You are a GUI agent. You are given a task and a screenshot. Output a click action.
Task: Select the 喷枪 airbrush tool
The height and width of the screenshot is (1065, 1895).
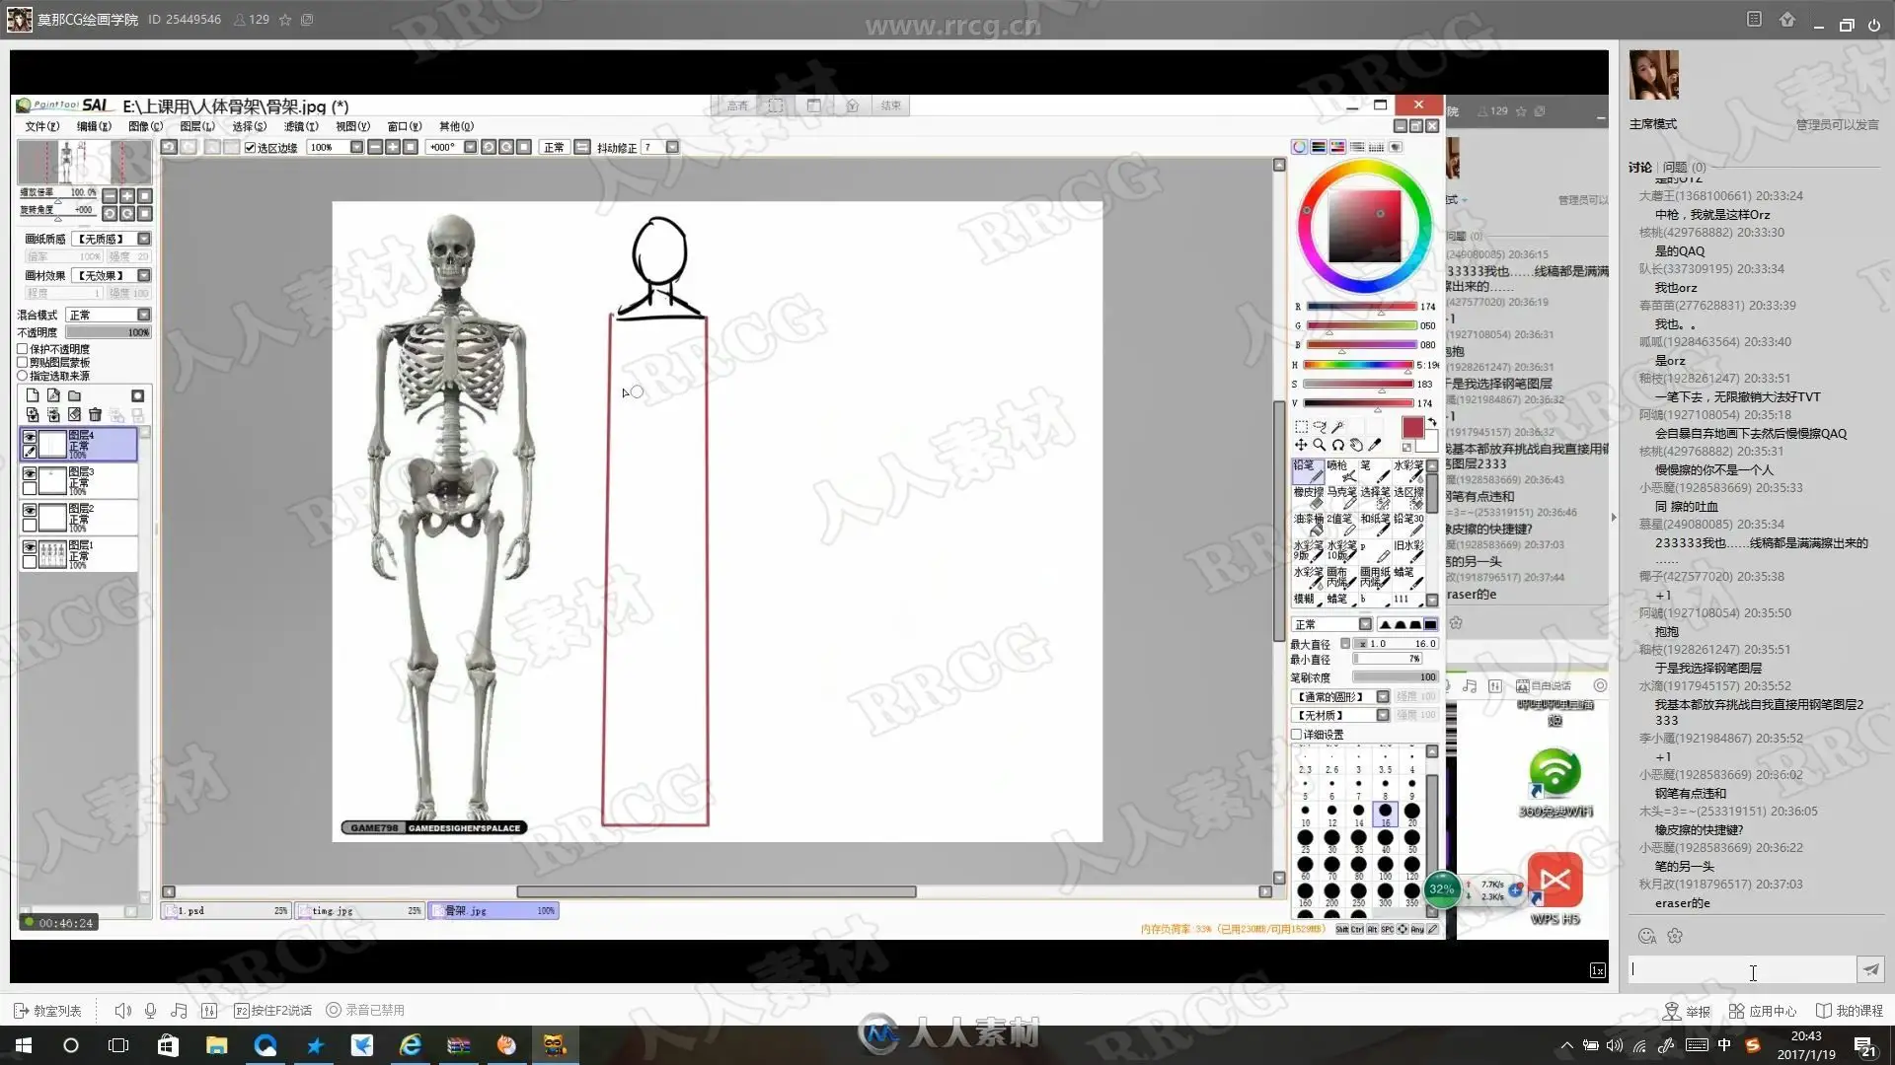point(1341,470)
